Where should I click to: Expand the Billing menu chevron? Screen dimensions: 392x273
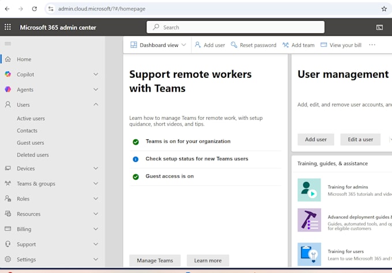coord(96,229)
